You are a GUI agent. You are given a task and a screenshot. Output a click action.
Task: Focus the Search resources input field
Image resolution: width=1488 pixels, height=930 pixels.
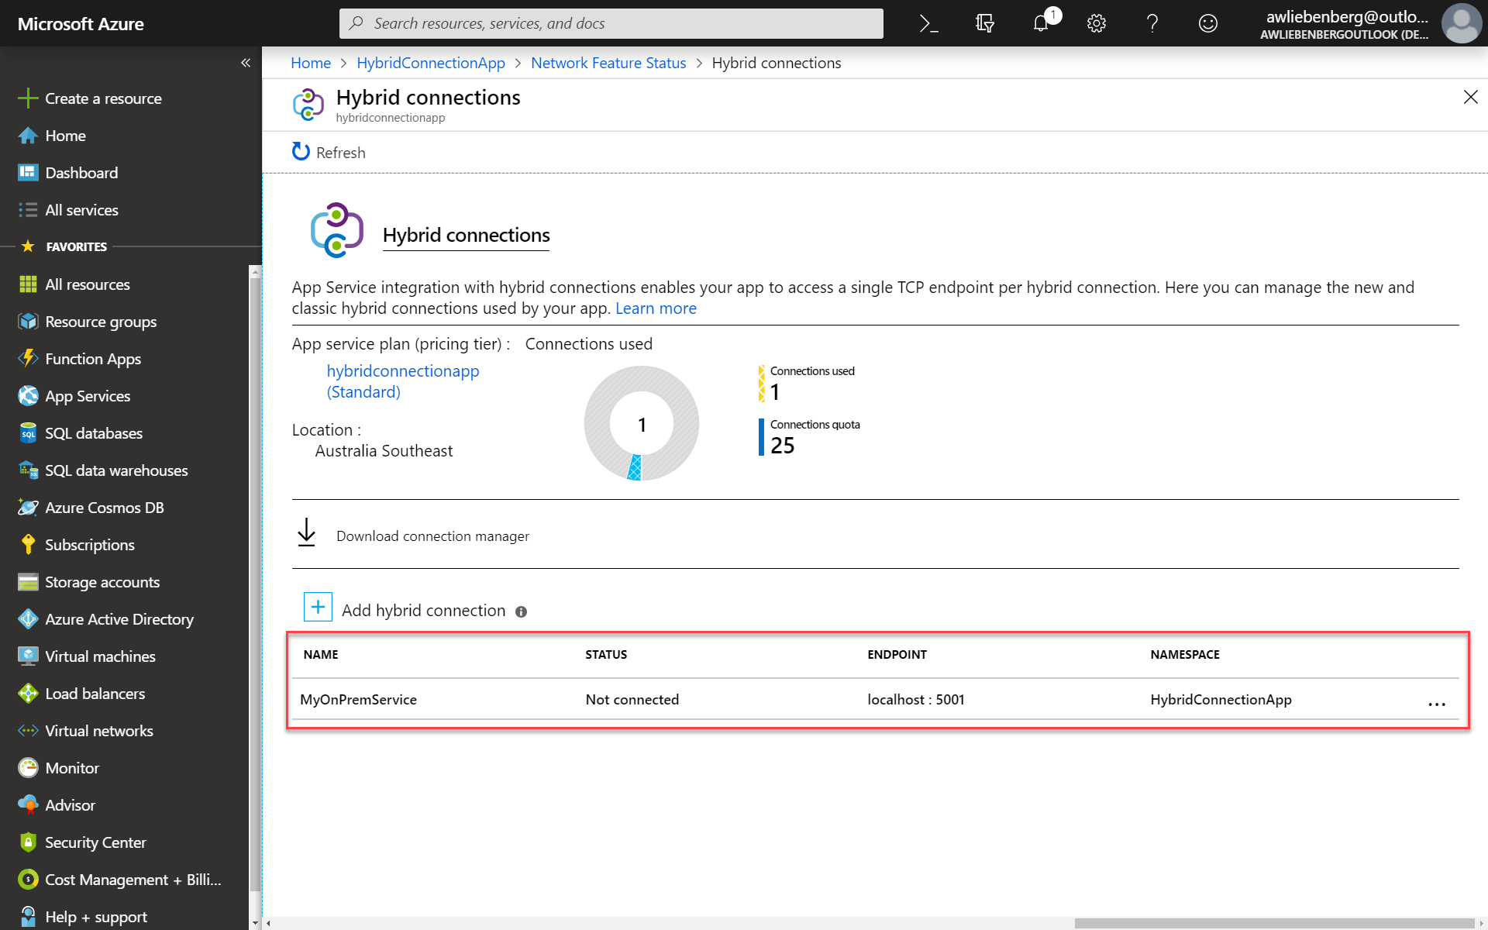tap(611, 23)
